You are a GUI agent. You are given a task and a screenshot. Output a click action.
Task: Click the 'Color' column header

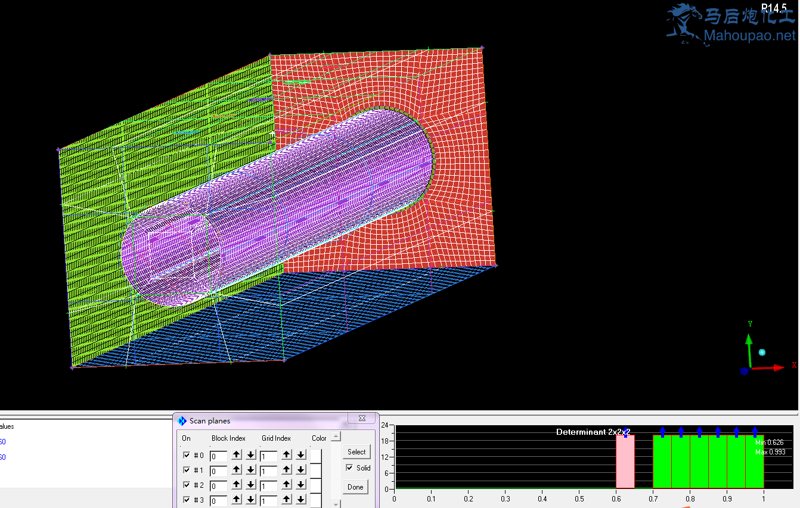point(319,438)
